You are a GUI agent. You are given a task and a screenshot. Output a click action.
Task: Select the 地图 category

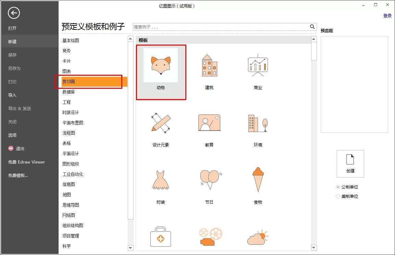point(66,195)
